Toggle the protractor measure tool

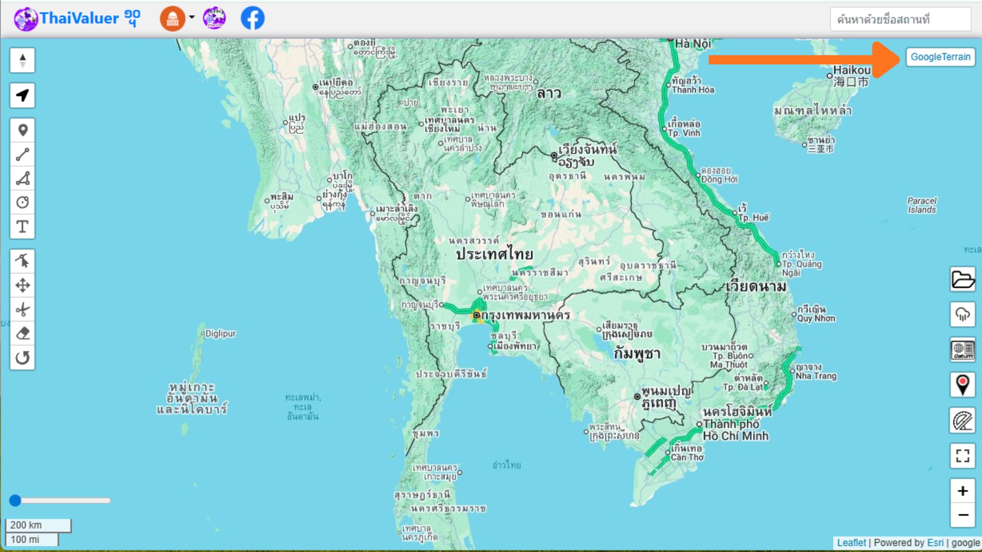point(963,421)
